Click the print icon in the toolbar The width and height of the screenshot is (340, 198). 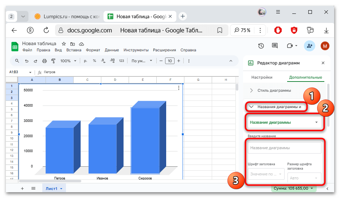[x=44, y=61]
